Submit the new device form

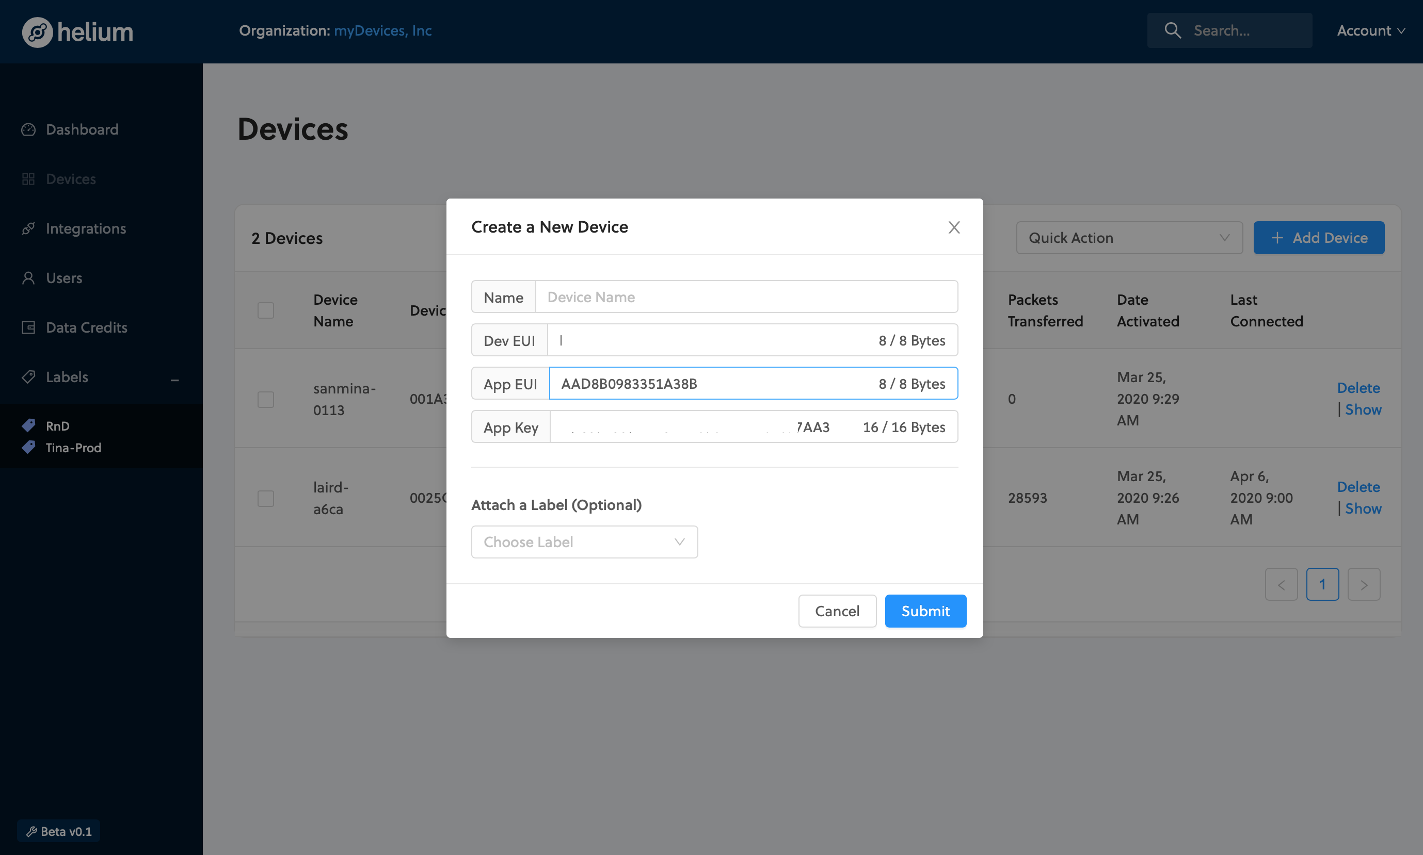click(924, 611)
